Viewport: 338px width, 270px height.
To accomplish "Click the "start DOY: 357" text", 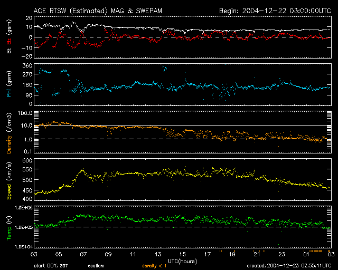I will pos(51,266).
